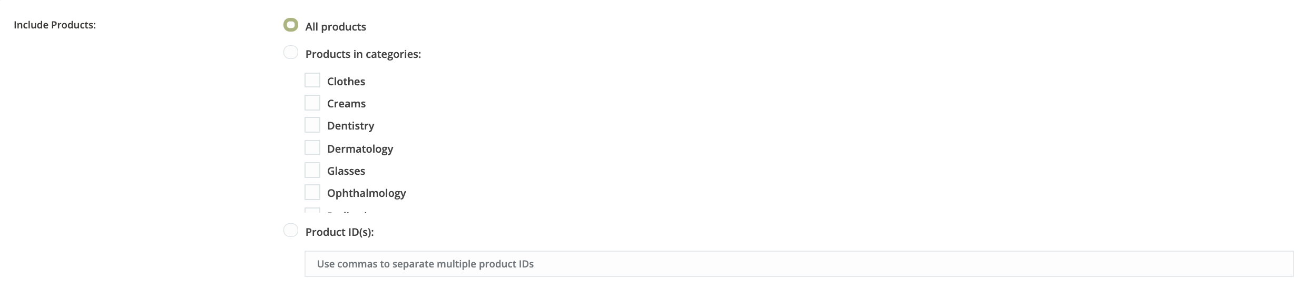
Task: Select the All products radio button
Action: pyautogui.click(x=291, y=25)
